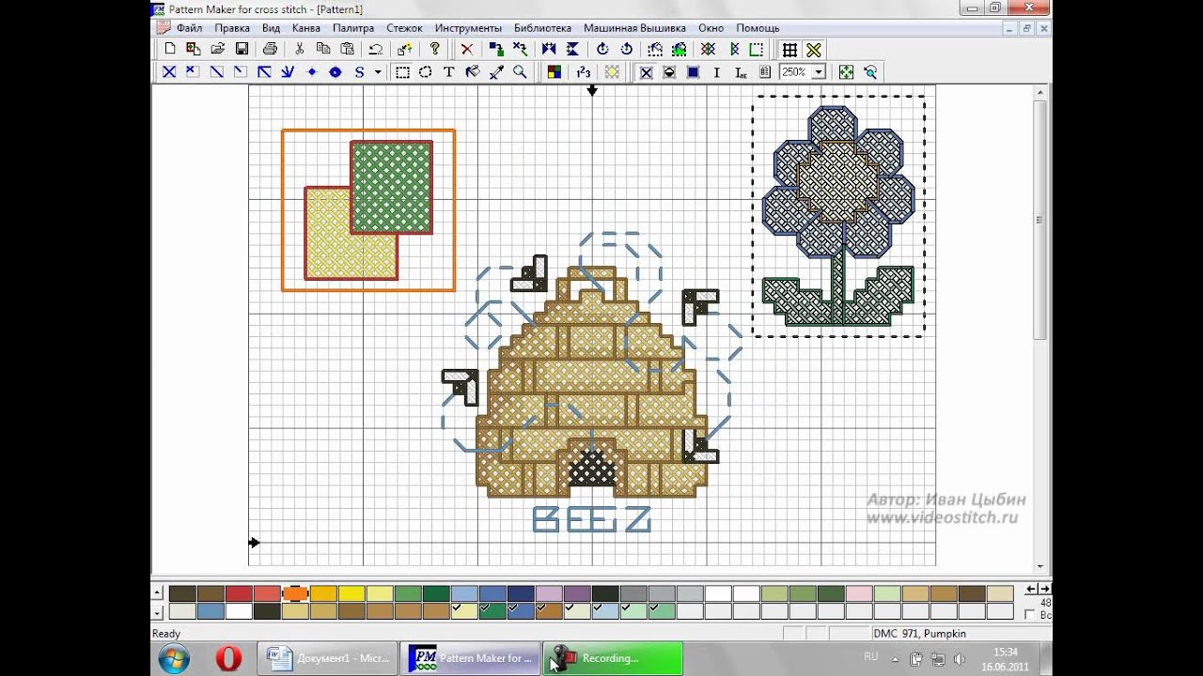Click the palette width arrows button

[1039, 590]
